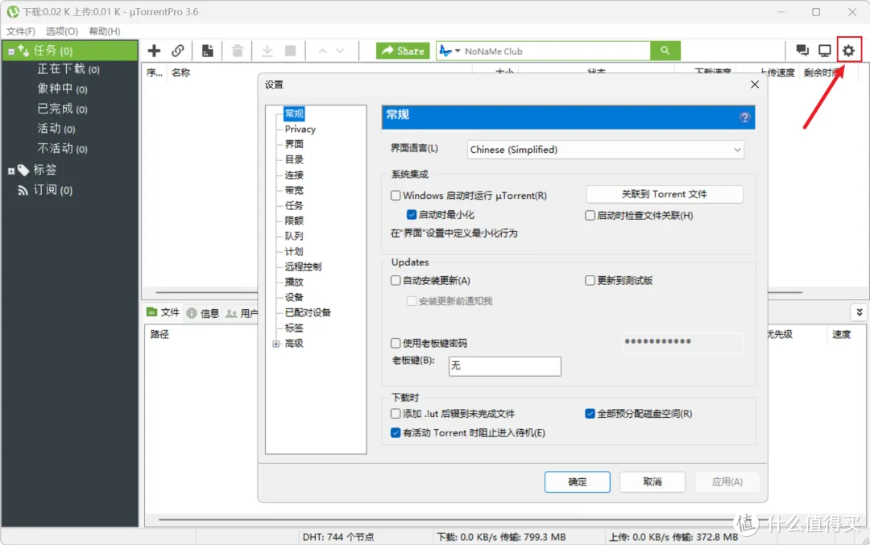Click the help question mark icon
Image resolution: width=870 pixels, height=545 pixels.
click(744, 118)
